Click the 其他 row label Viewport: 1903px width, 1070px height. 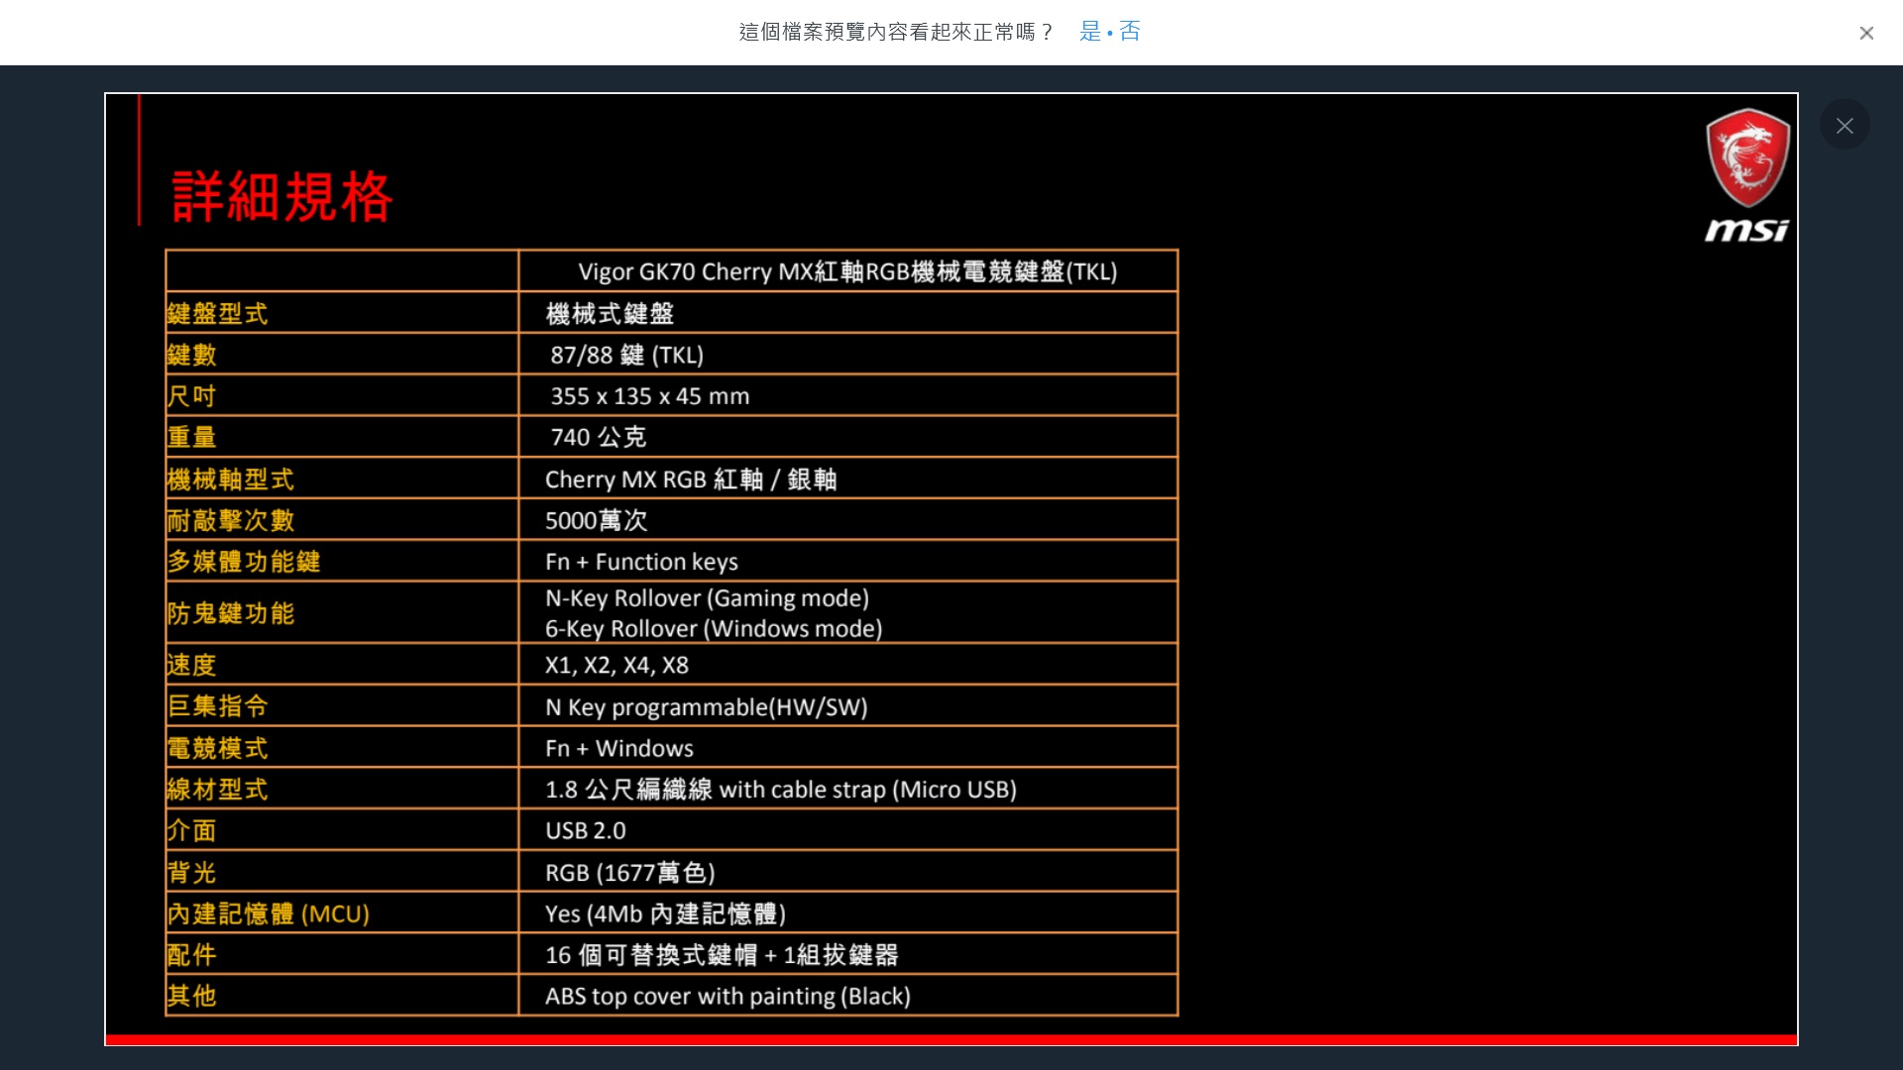(x=191, y=996)
